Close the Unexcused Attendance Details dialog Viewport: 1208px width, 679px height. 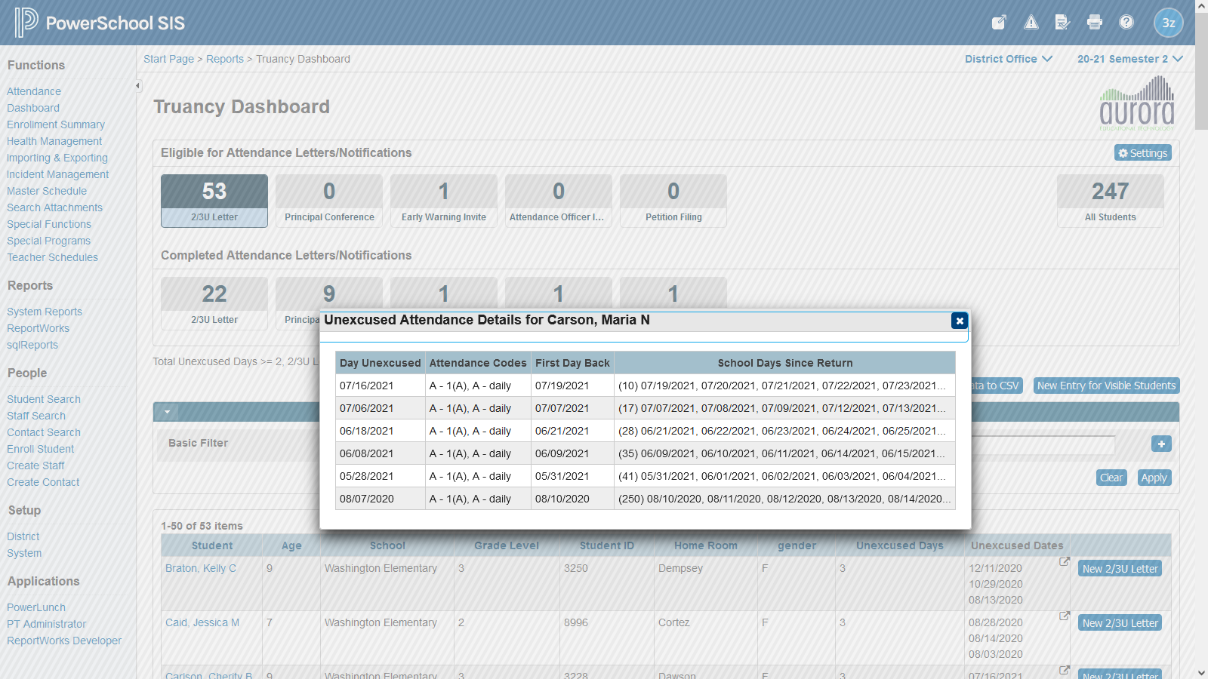[959, 321]
